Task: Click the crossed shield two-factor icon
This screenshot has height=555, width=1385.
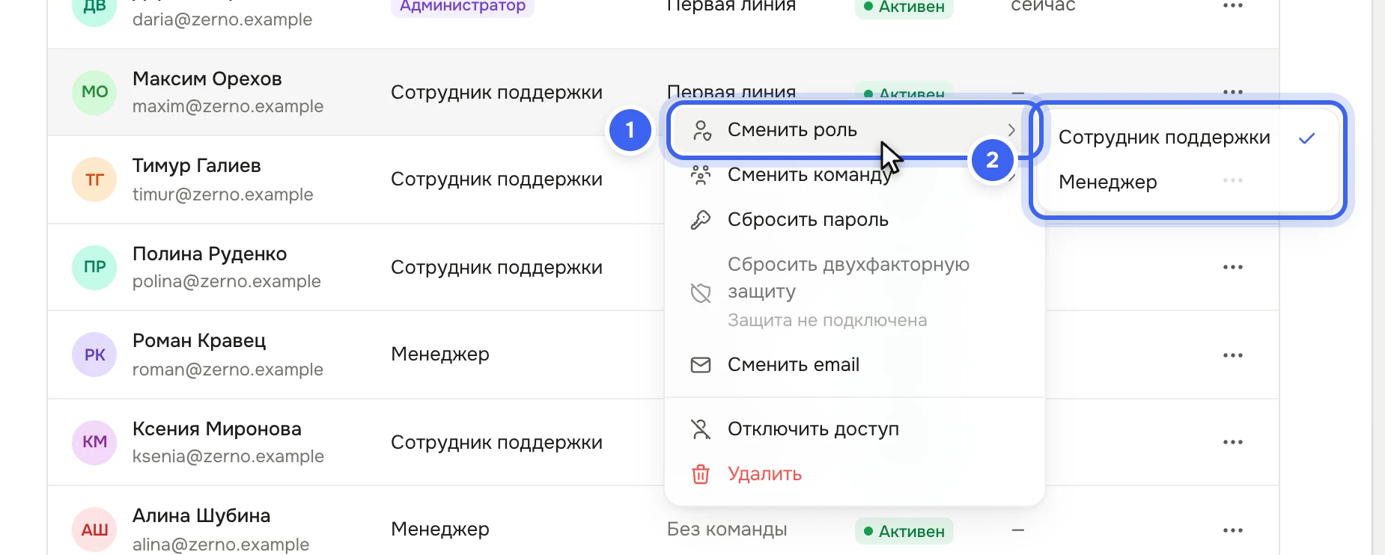Action: tap(701, 292)
